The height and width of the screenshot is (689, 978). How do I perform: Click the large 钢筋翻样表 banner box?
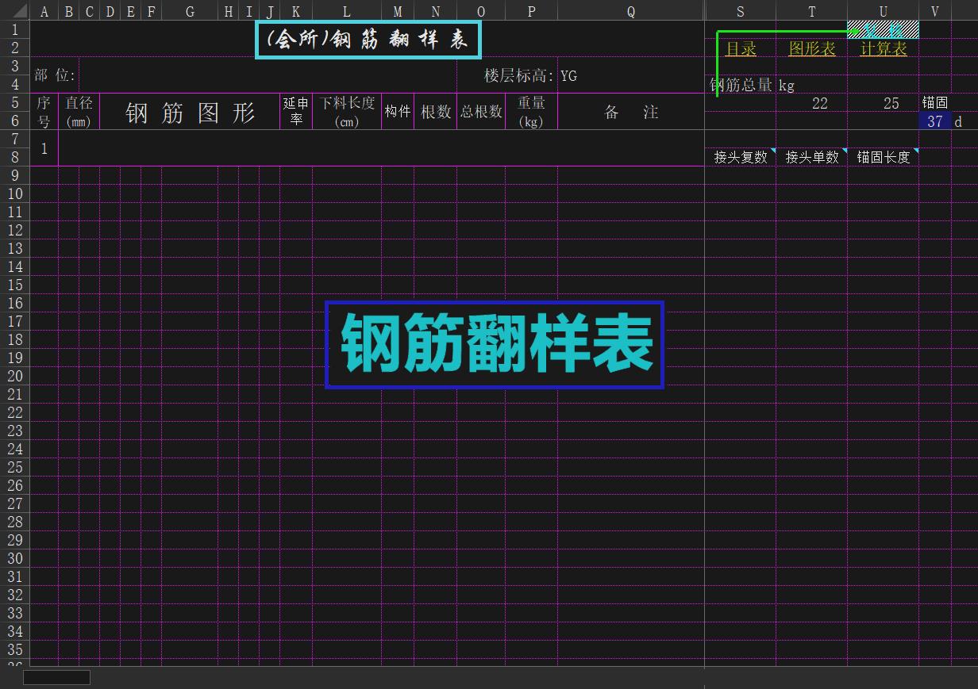click(x=495, y=345)
